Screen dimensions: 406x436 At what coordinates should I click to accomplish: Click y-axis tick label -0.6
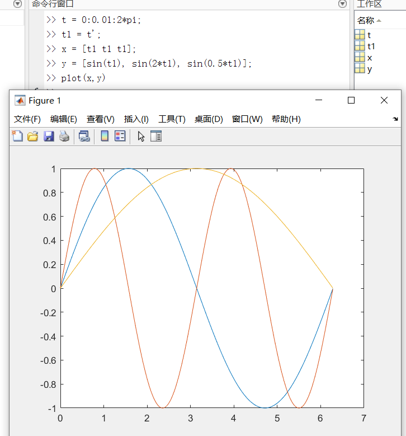point(48,361)
